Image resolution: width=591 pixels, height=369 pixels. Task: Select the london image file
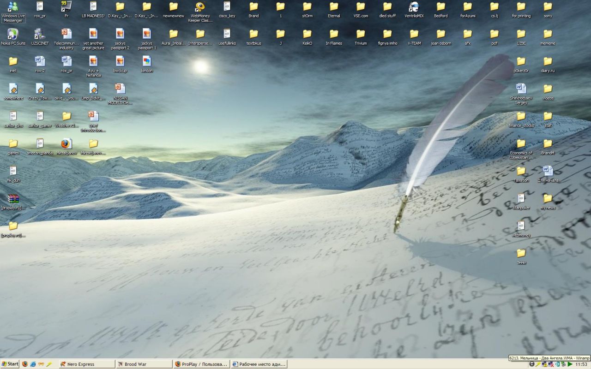[147, 61]
